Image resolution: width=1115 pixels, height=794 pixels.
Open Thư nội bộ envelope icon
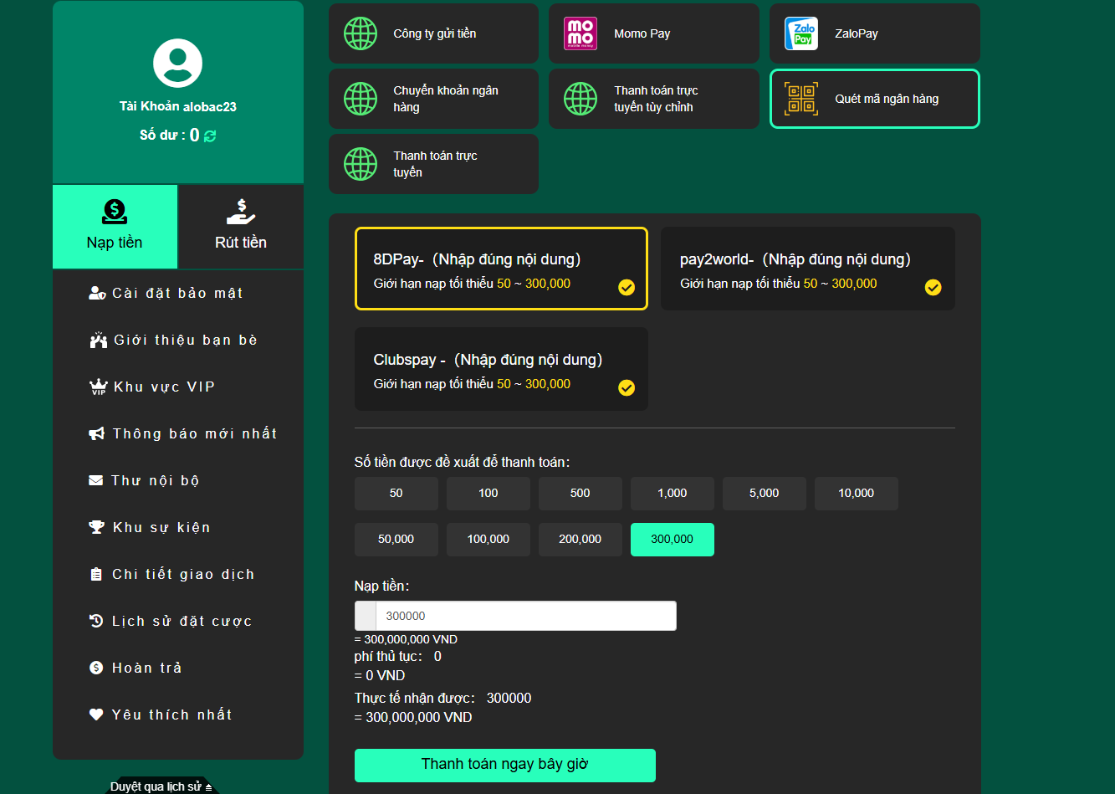pyautogui.click(x=96, y=480)
